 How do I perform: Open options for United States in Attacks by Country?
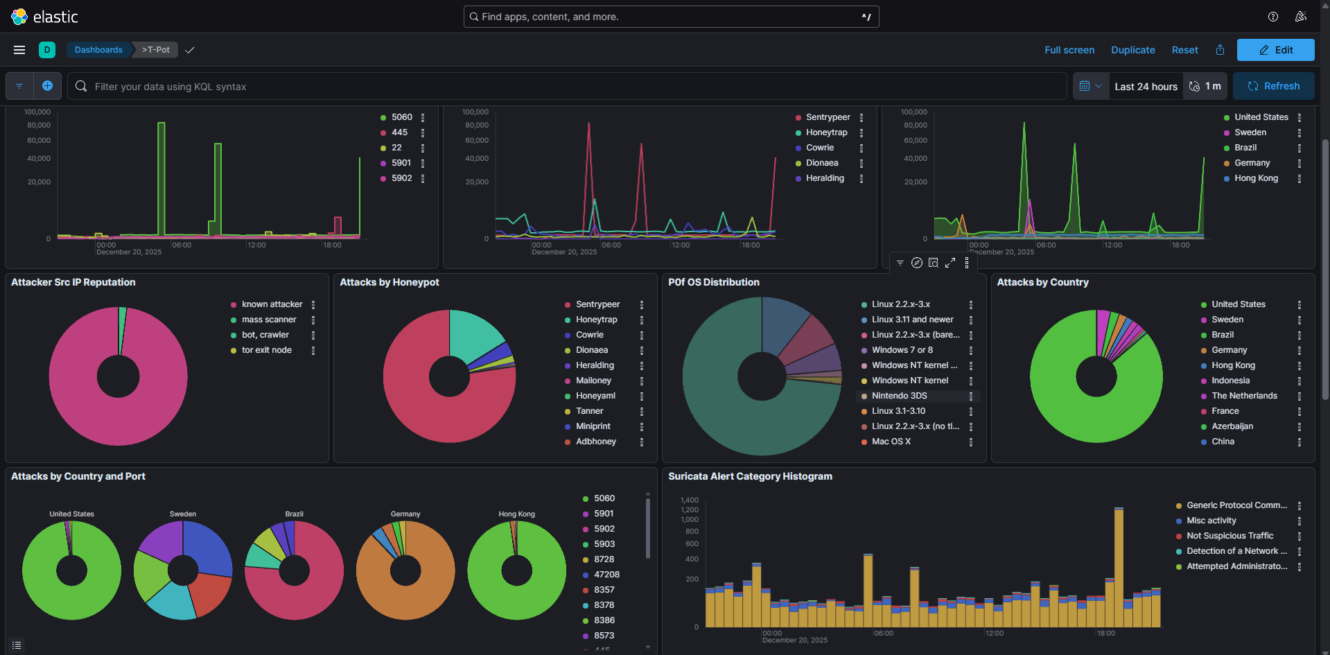point(1300,305)
